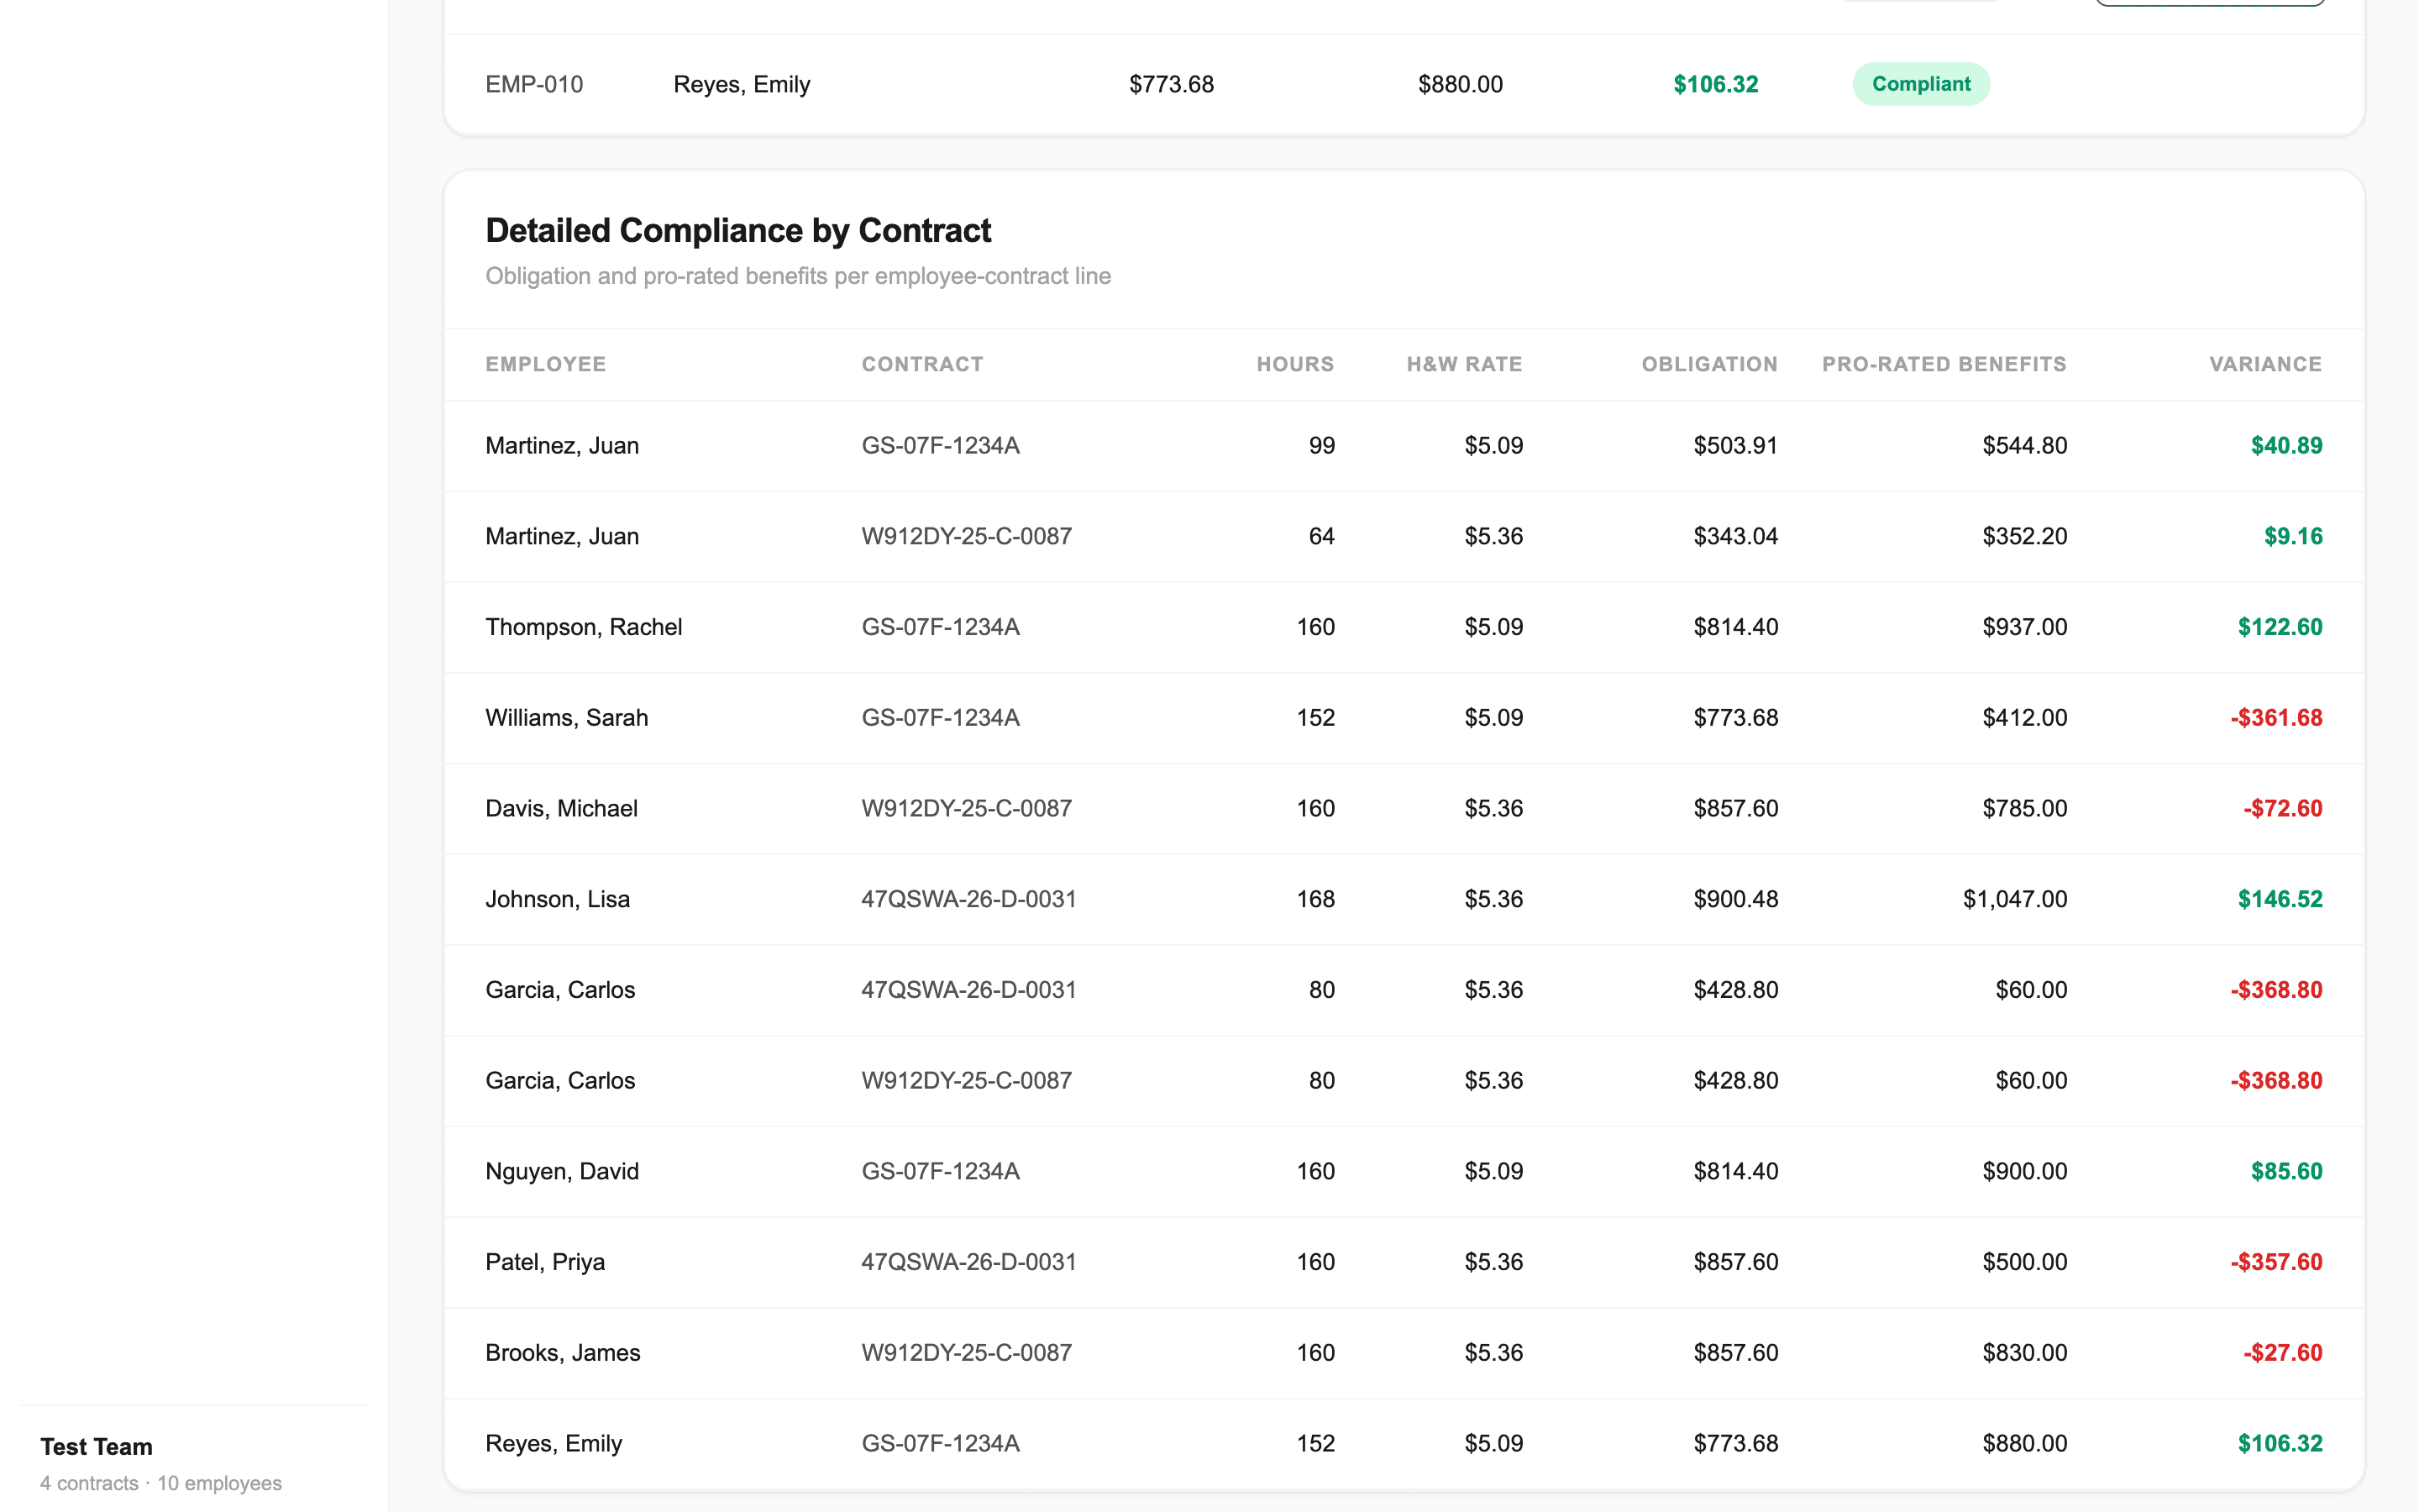The width and height of the screenshot is (2419, 1512).
Task: Click the VARIANCE column header
Action: (x=2265, y=364)
